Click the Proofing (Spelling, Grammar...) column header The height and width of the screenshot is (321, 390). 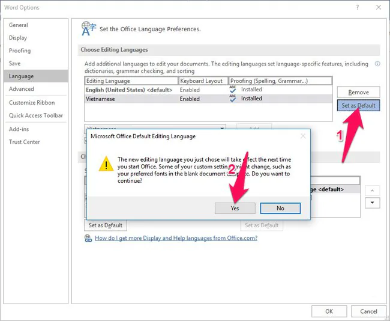pos(280,81)
